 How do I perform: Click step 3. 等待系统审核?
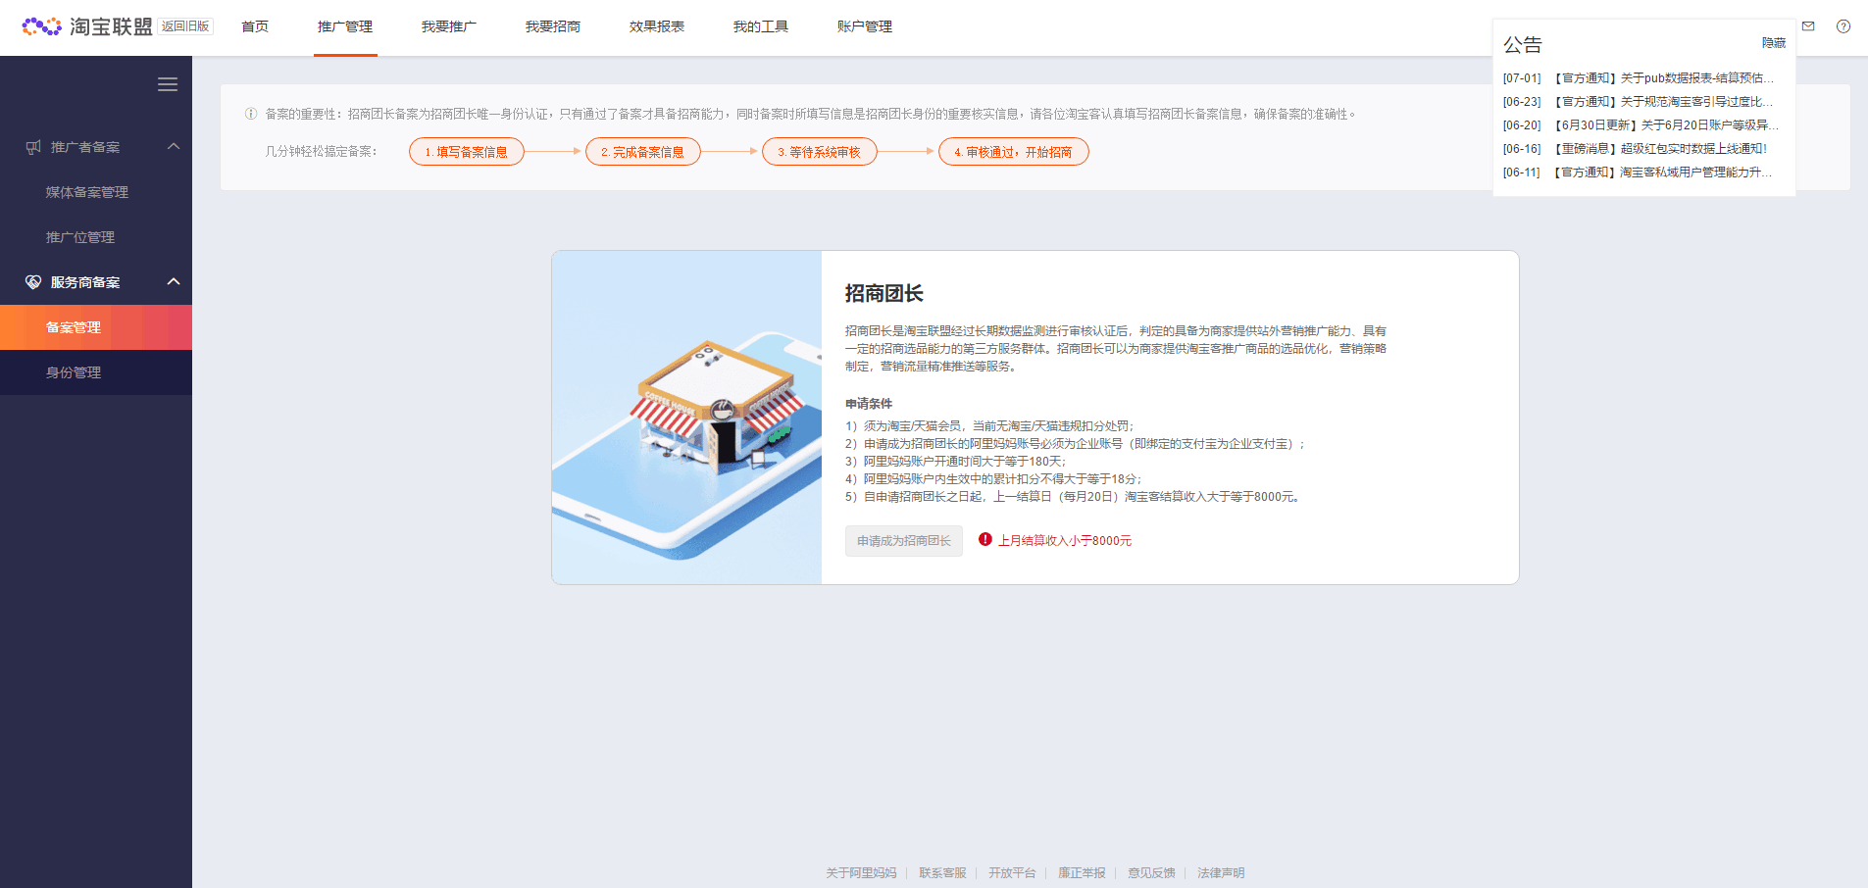[x=820, y=152]
